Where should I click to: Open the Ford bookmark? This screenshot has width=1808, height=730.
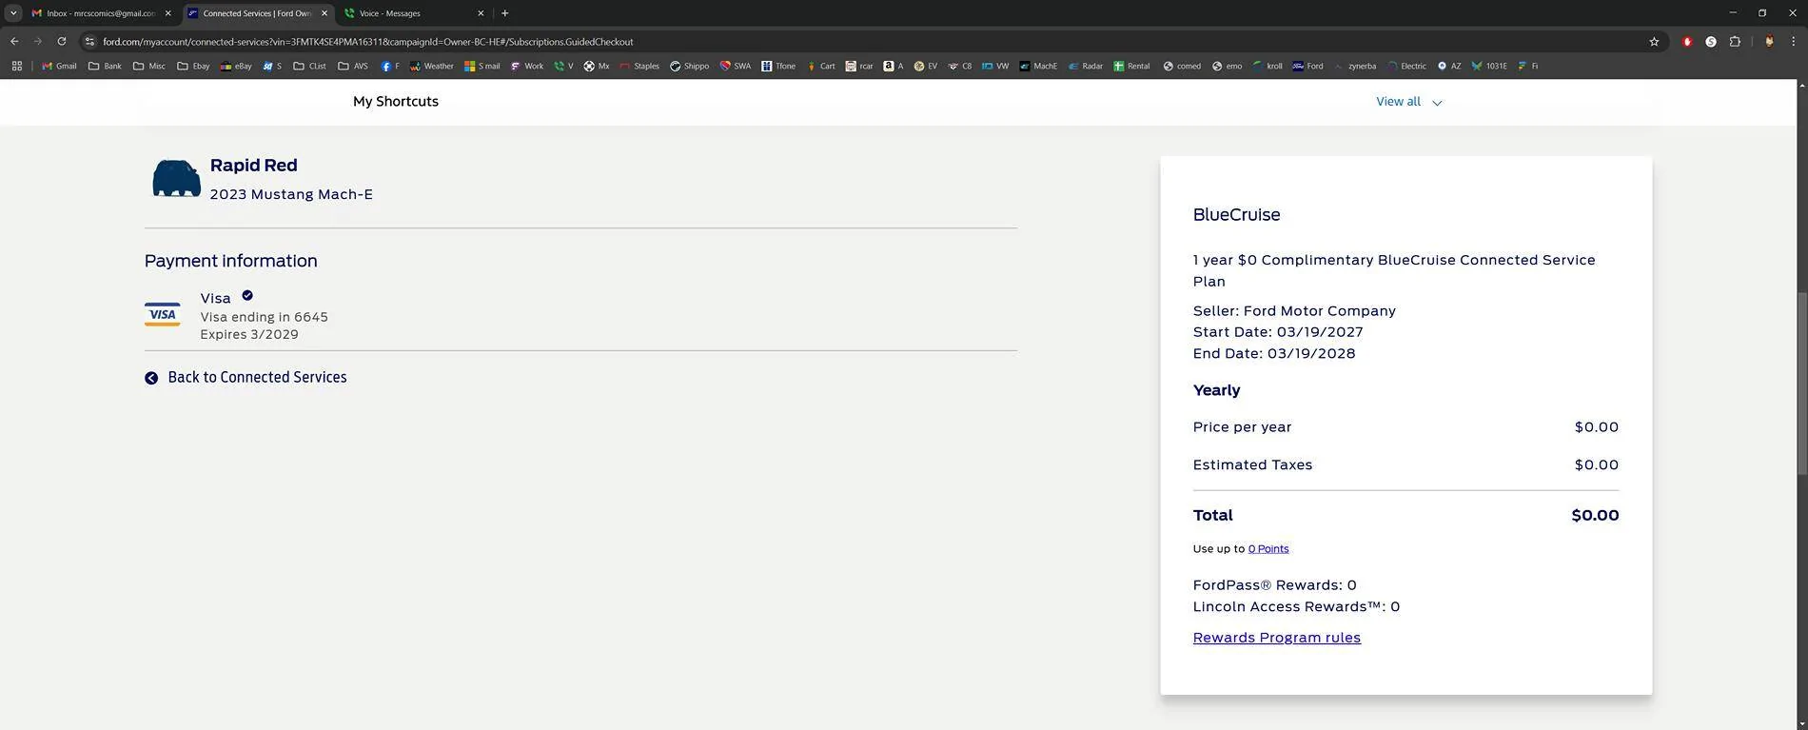pyautogui.click(x=1307, y=67)
